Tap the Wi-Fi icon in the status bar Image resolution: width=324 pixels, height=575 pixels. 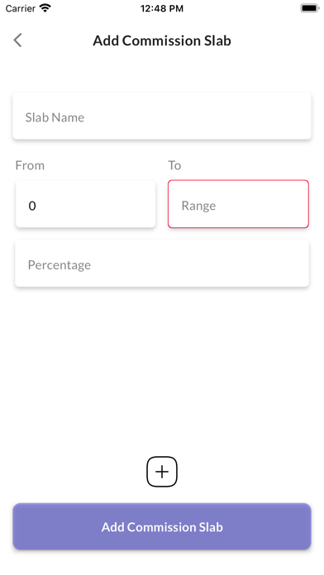click(45, 8)
